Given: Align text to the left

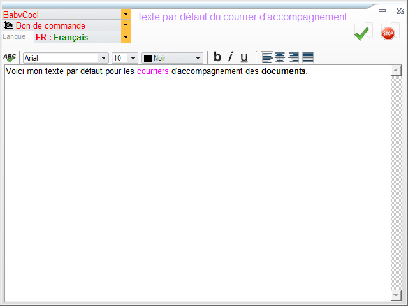Looking at the screenshot, I should [266, 58].
